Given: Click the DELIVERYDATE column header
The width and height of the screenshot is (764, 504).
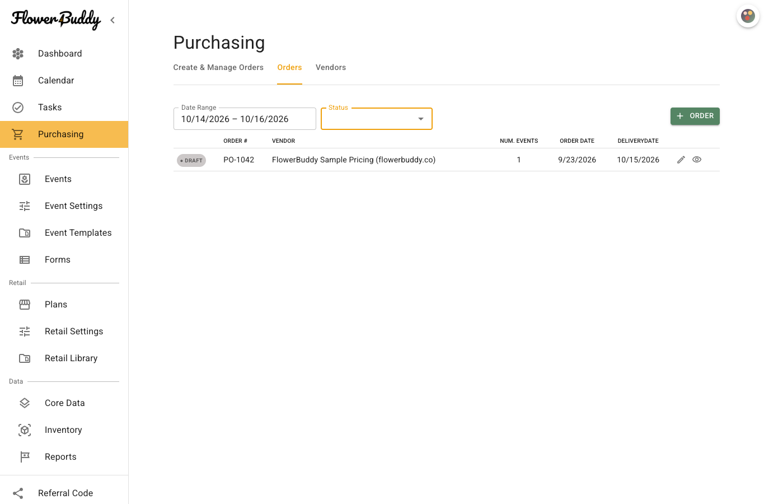Looking at the screenshot, I should tap(638, 141).
